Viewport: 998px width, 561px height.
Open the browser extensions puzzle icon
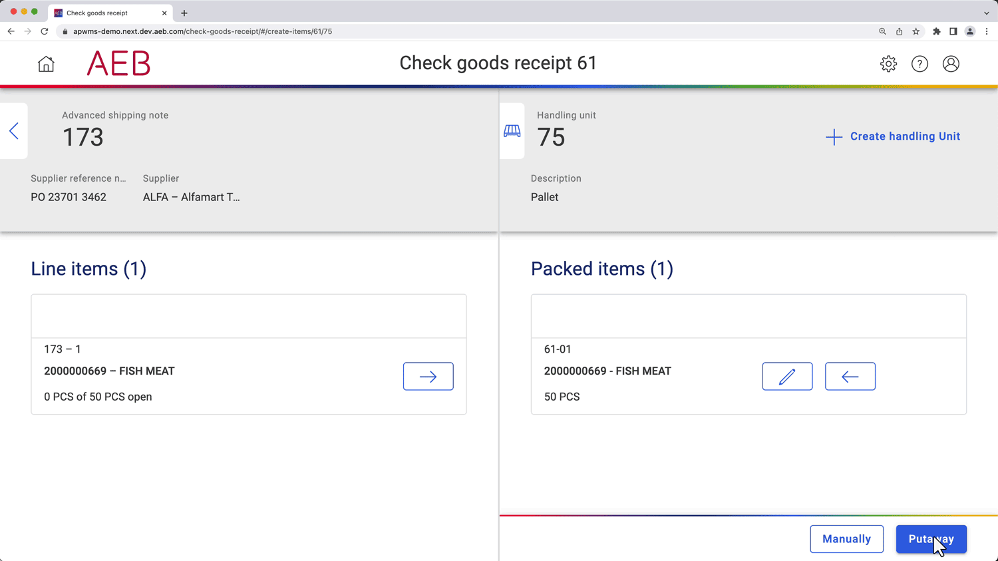pyautogui.click(x=936, y=31)
